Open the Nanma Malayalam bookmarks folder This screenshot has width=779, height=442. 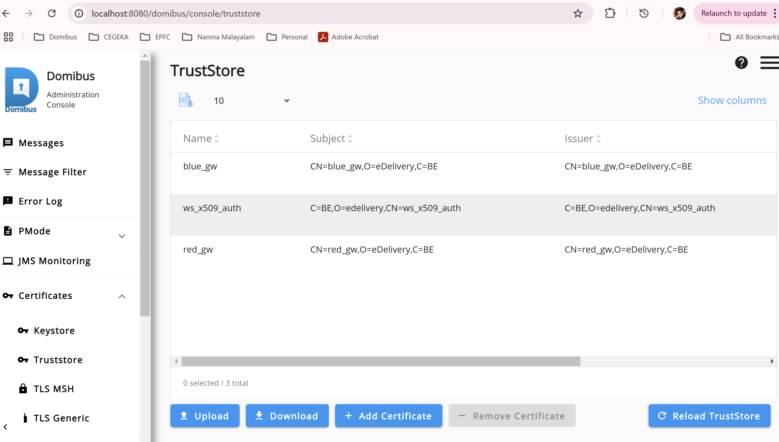218,37
